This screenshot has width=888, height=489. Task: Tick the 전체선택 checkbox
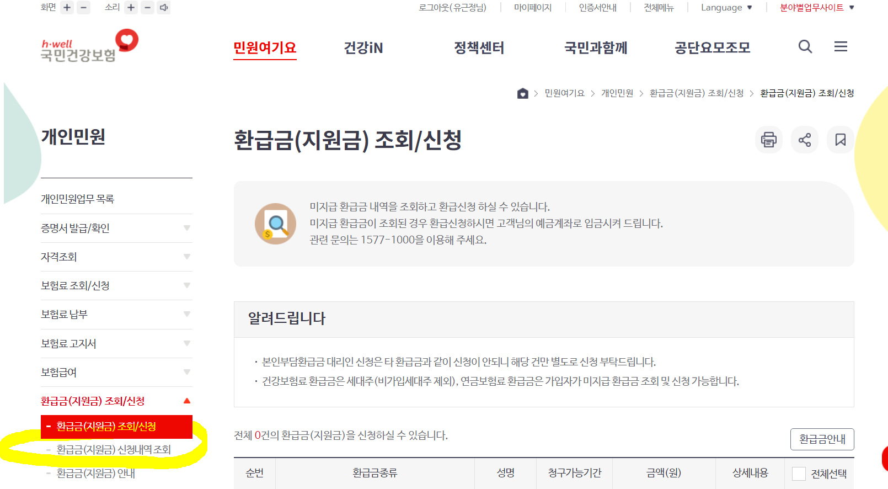[799, 474]
